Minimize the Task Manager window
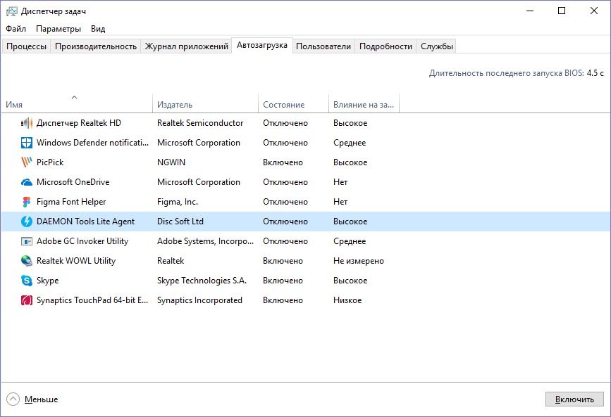Image resolution: width=611 pixels, height=417 pixels. point(530,11)
